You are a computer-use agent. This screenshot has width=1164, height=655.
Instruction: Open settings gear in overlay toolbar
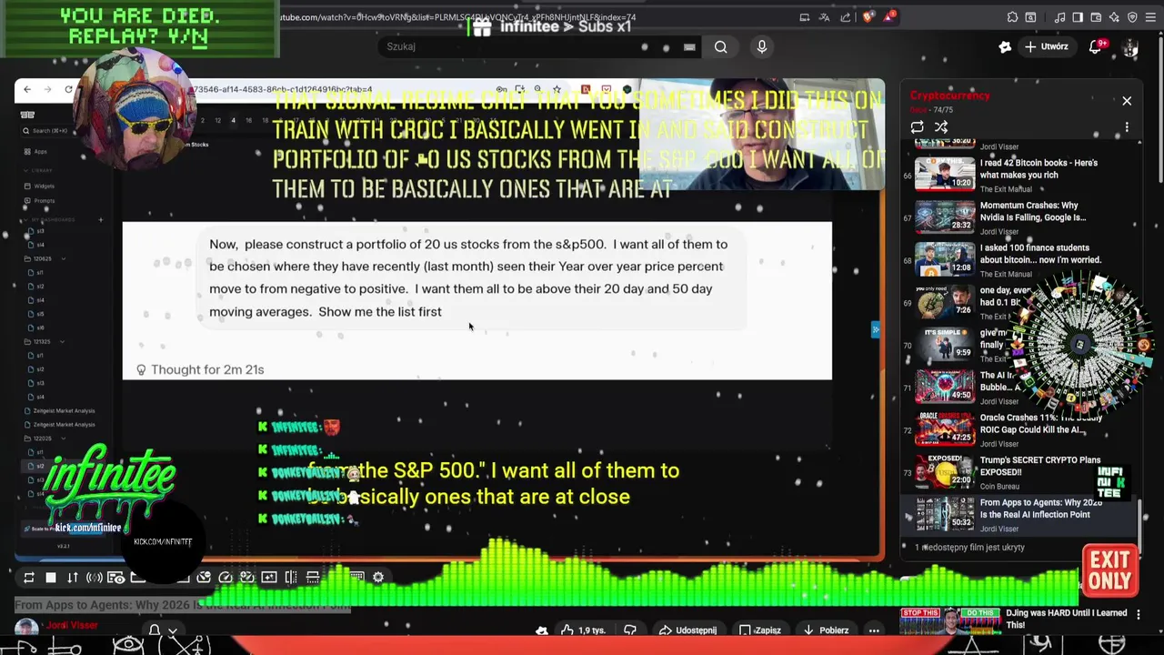(378, 577)
